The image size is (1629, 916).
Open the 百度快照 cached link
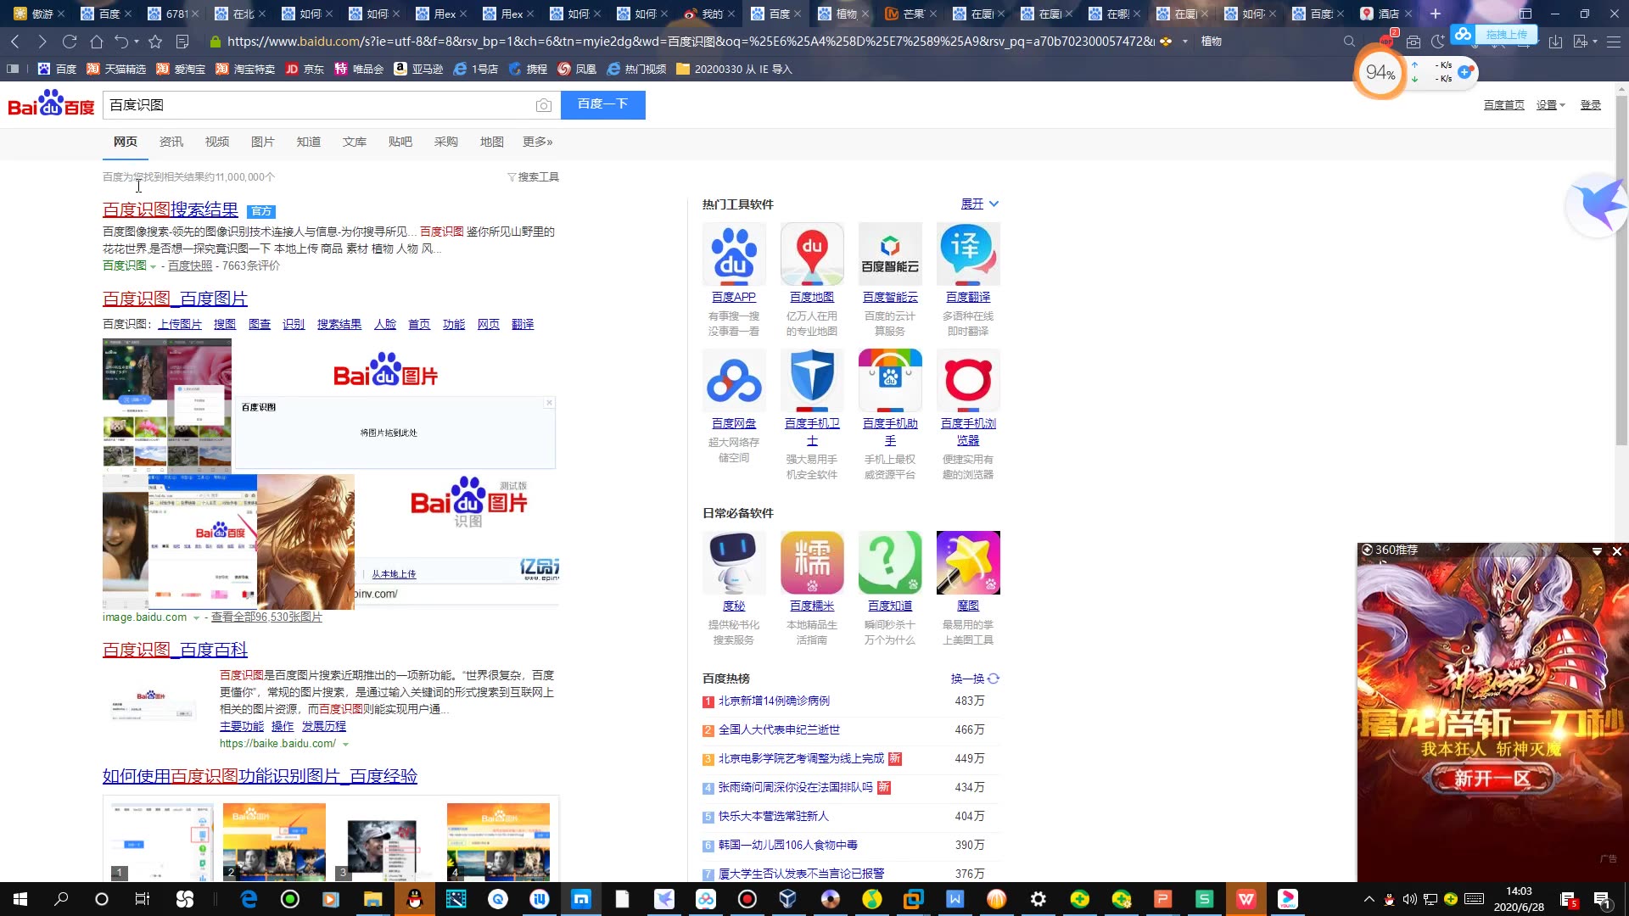pyautogui.click(x=190, y=265)
